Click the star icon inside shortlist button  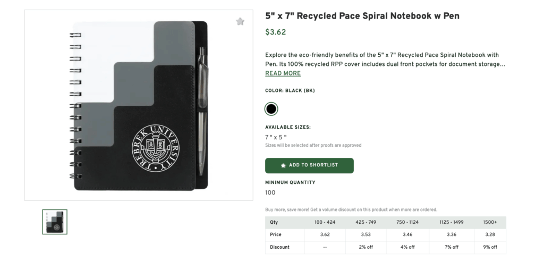283,165
